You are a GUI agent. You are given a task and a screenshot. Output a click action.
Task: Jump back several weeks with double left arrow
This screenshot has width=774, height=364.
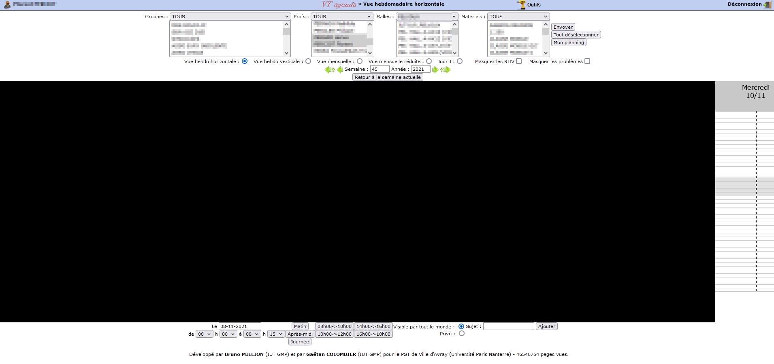coord(330,70)
